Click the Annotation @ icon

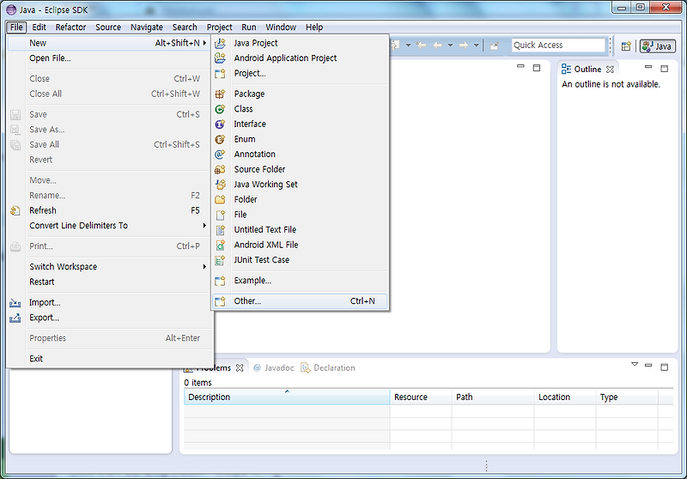tap(220, 155)
